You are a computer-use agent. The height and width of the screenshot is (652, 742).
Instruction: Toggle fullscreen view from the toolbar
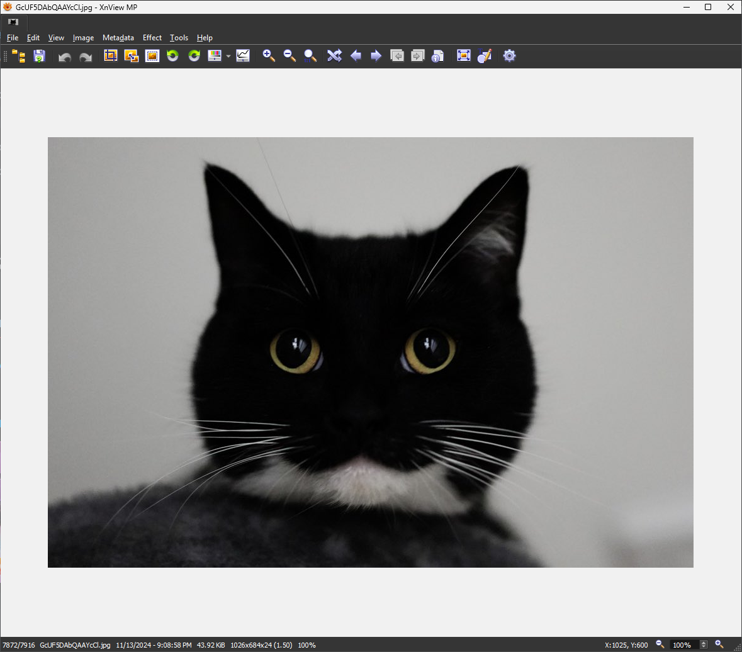pos(464,56)
